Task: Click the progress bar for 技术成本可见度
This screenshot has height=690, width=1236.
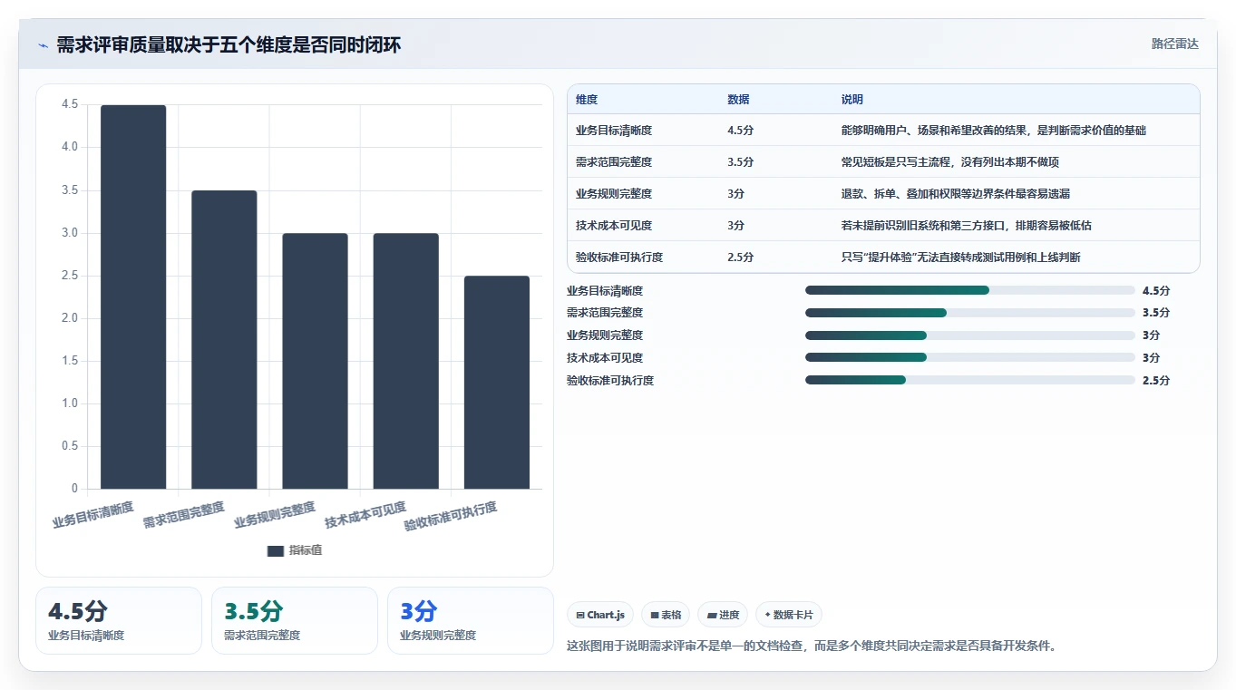Action: 970,357
